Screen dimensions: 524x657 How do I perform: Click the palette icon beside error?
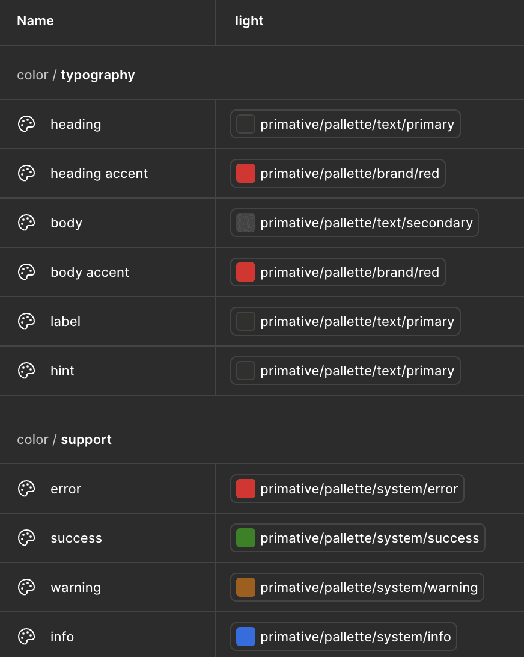tap(26, 489)
